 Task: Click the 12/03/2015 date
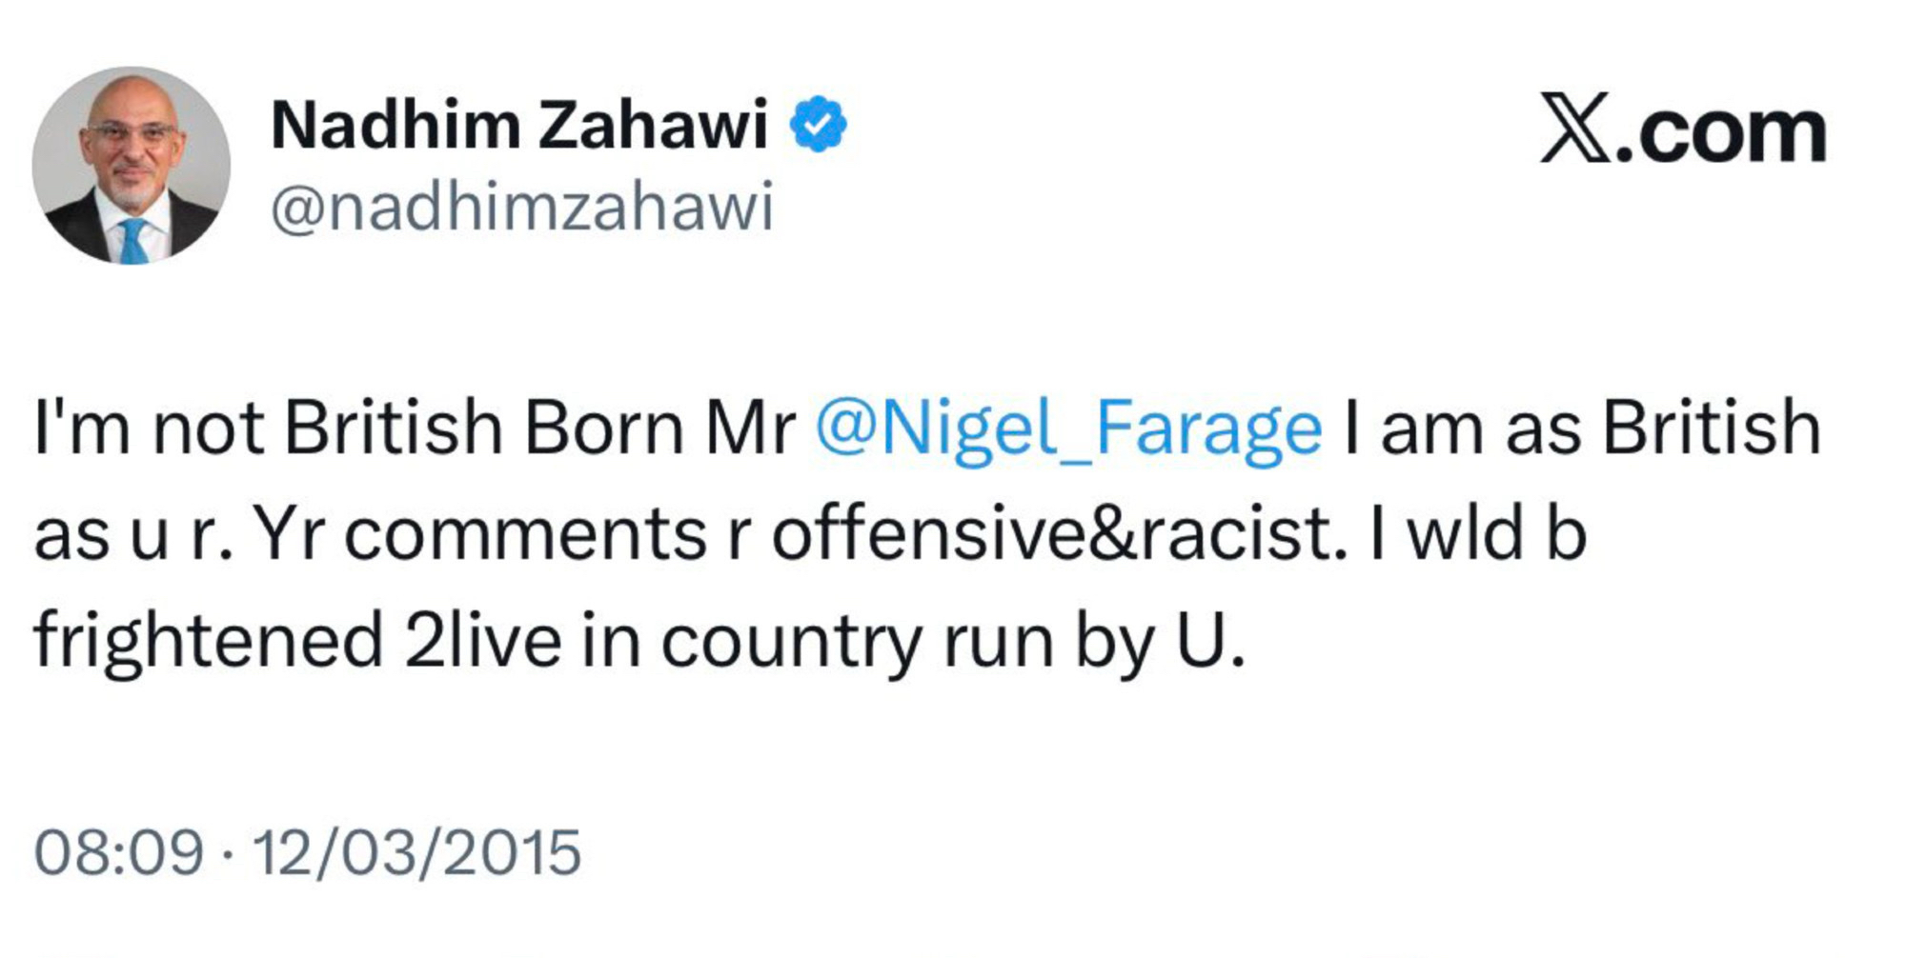pyautogui.click(x=416, y=851)
